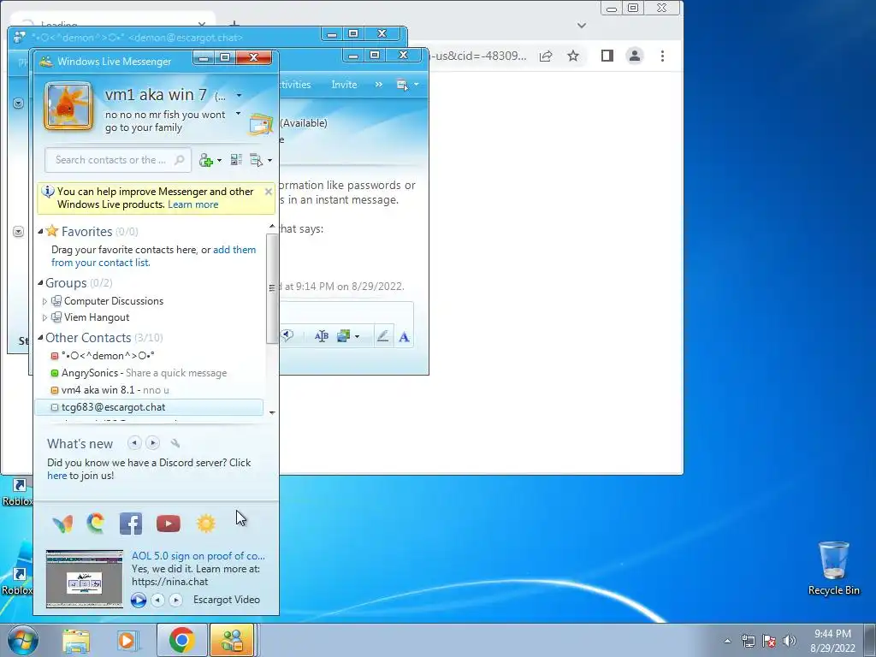Click Invite in the conversation window

click(x=344, y=85)
